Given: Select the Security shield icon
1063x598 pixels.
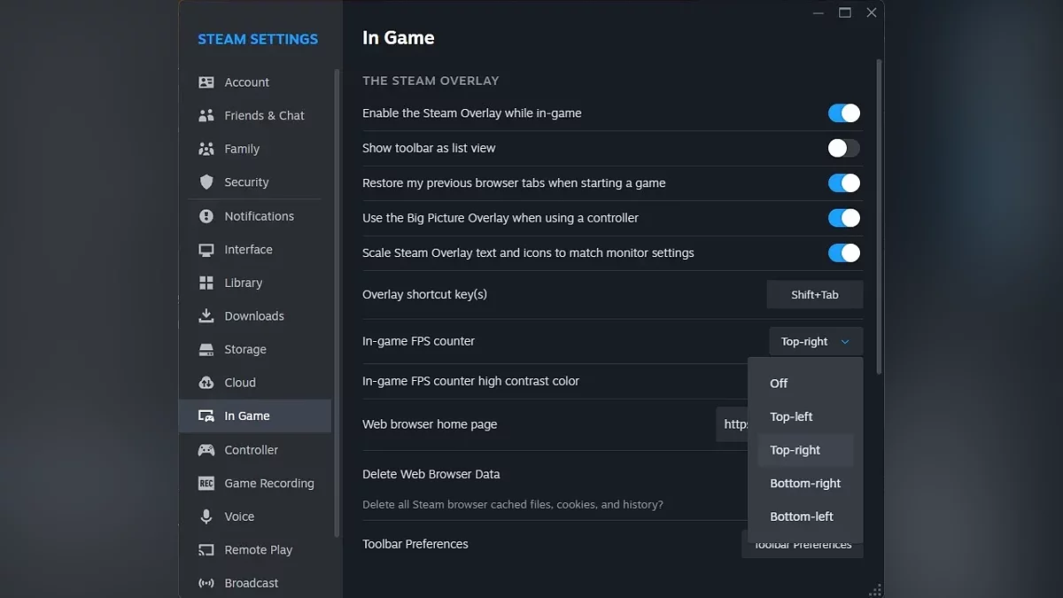Looking at the screenshot, I should 206,182.
